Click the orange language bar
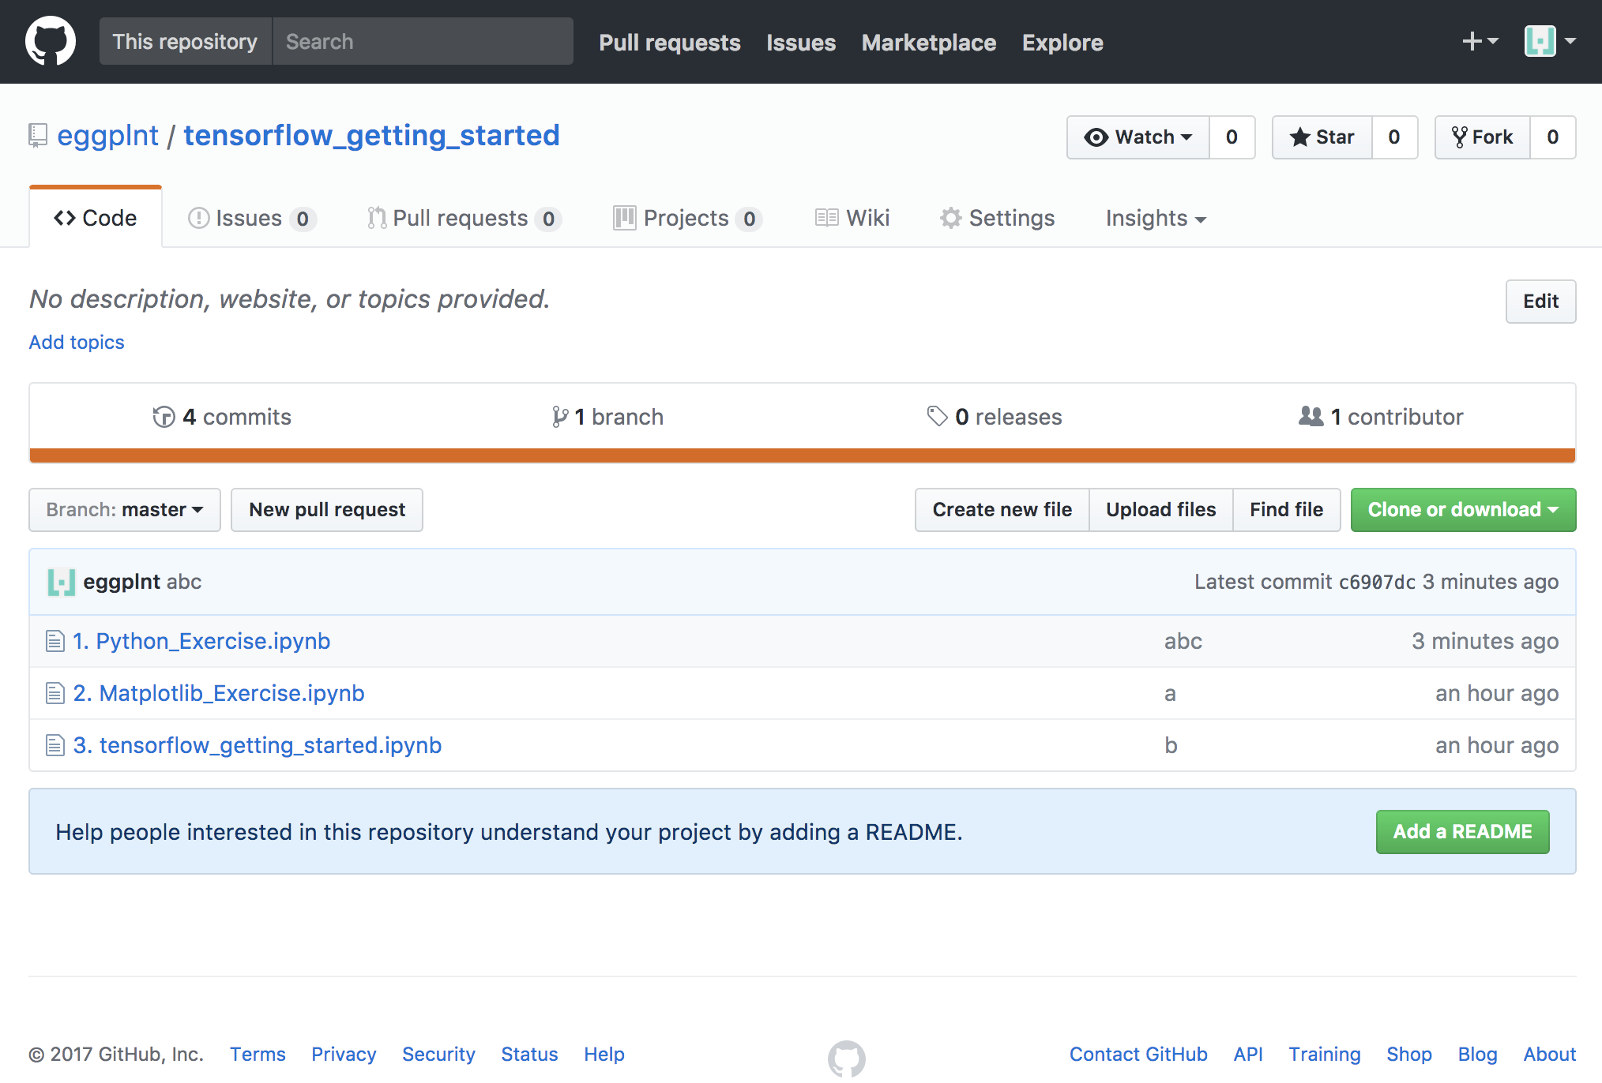 pos(803,455)
